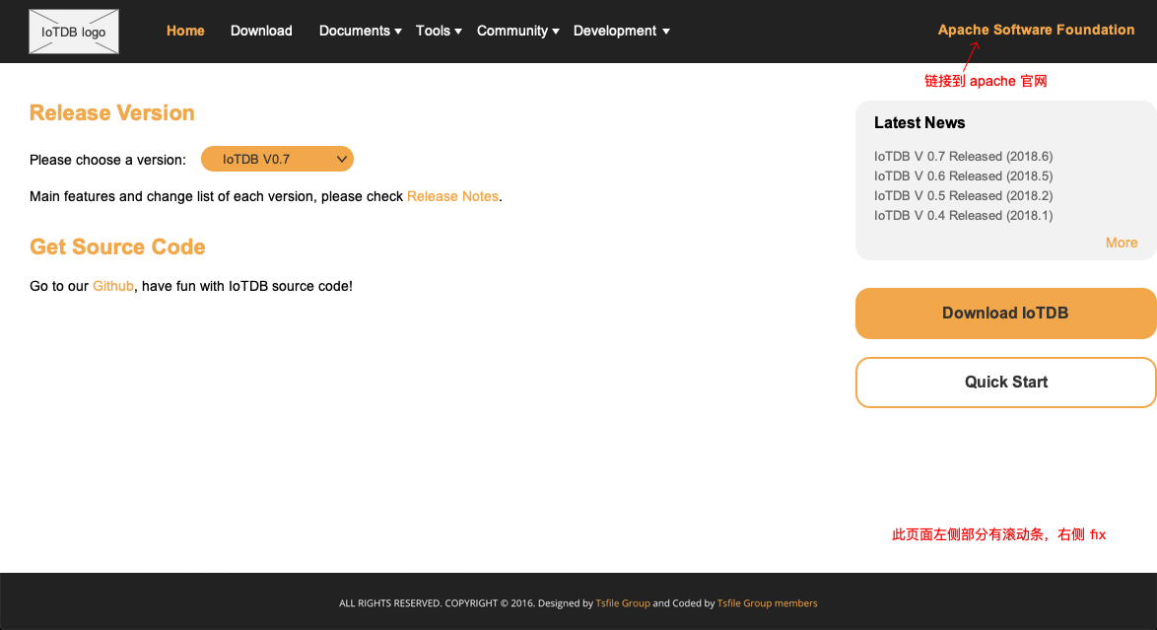Click the Download IoTDB button
The image size is (1157, 630).
pos(1006,314)
